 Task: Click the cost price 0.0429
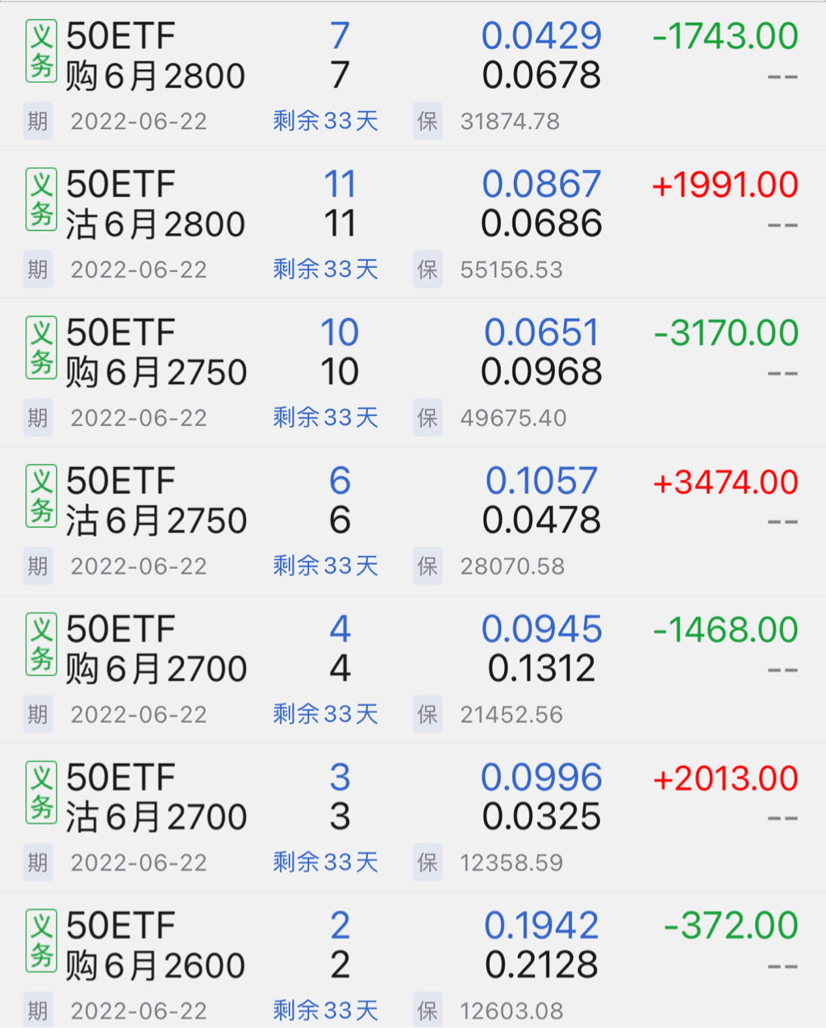coord(541,36)
